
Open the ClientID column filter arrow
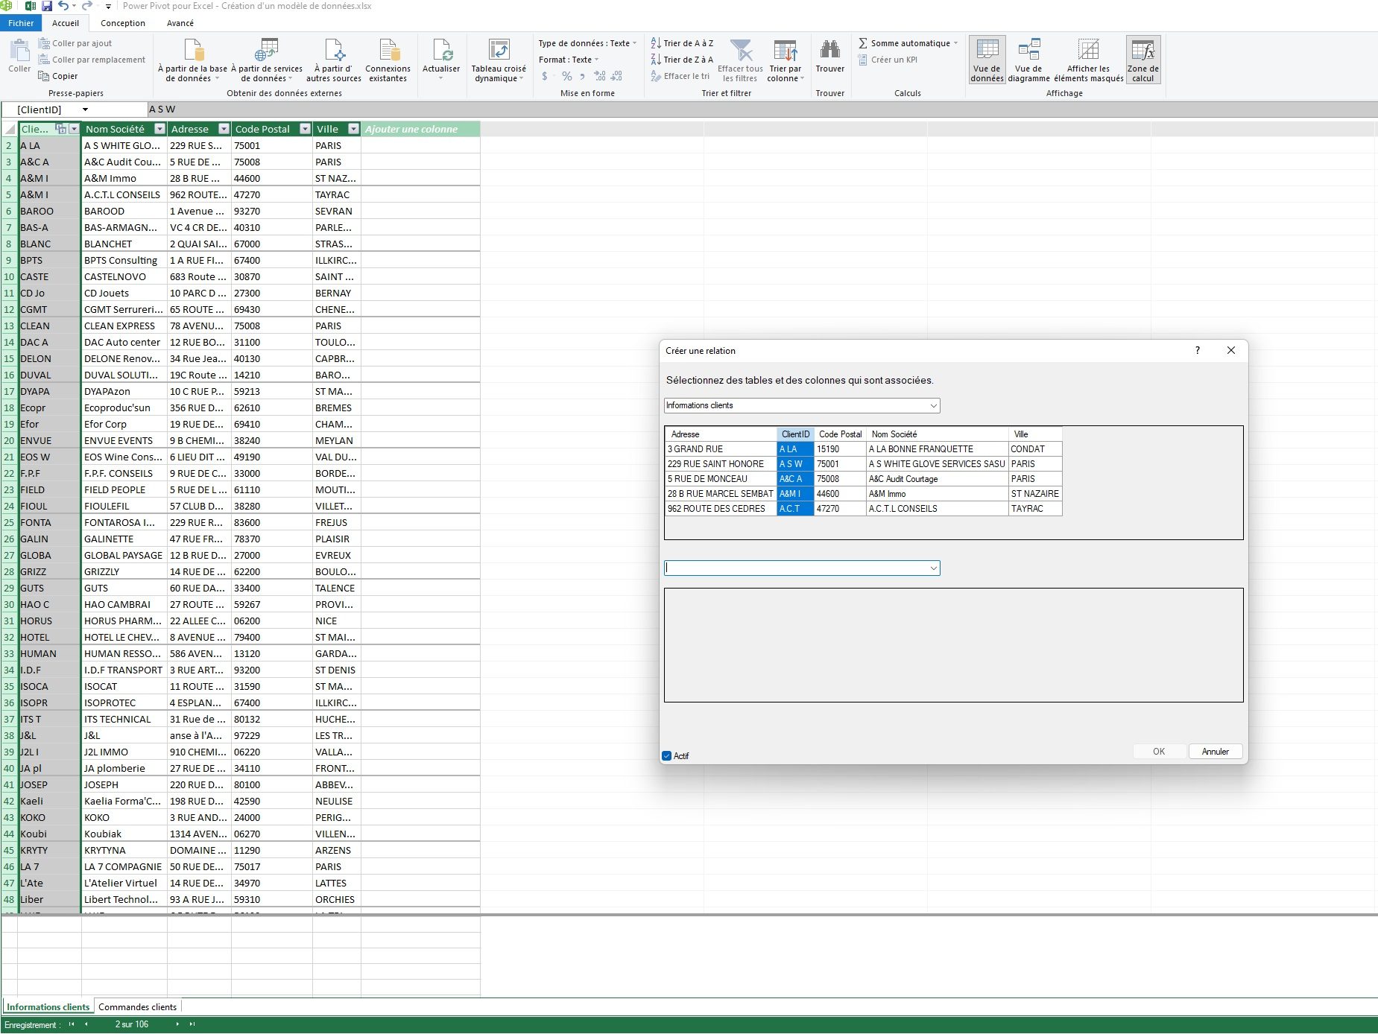click(x=74, y=129)
